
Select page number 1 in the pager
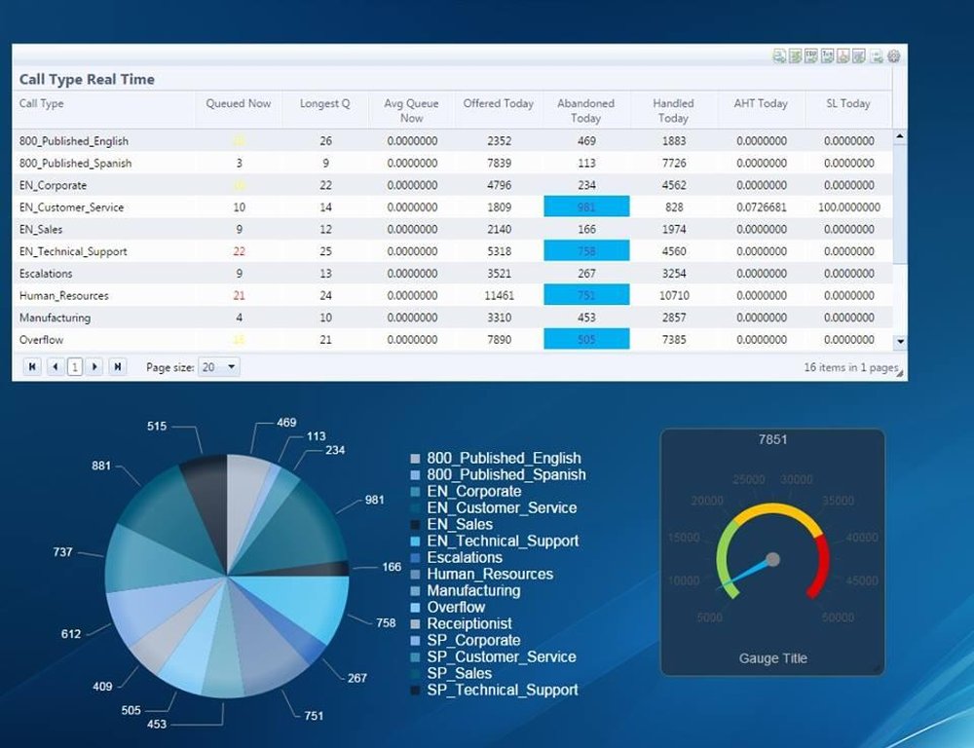75,367
